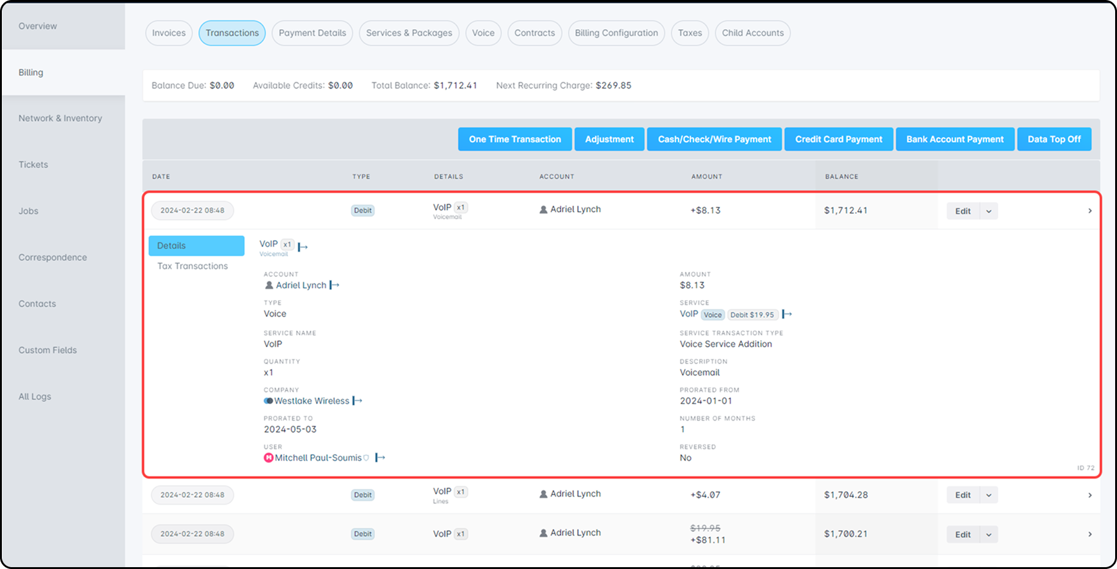Expand the $1,704.28 transaction row chevron
1117x569 pixels.
tap(1090, 495)
